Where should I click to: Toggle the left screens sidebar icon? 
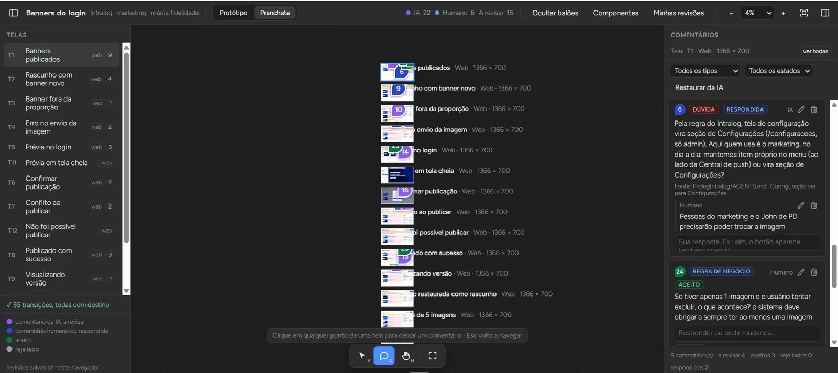point(14,13)
